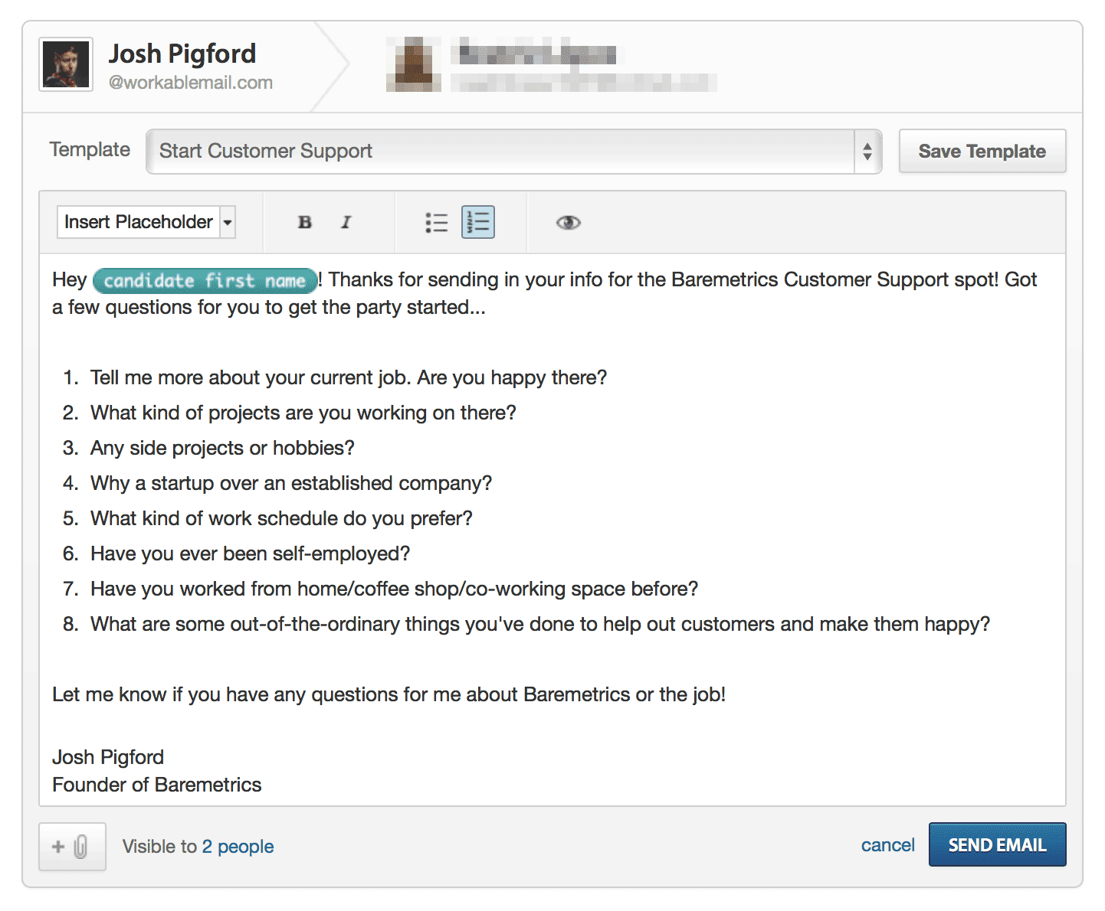This screenshot has height=911, width=1105.
Task: Click the Josh Pigford sender name in the header
Action: (182, 54)
